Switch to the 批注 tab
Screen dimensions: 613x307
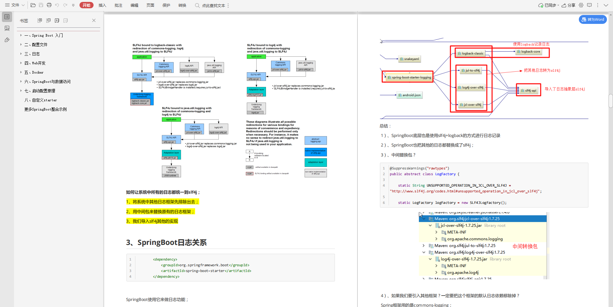(118, 5)
